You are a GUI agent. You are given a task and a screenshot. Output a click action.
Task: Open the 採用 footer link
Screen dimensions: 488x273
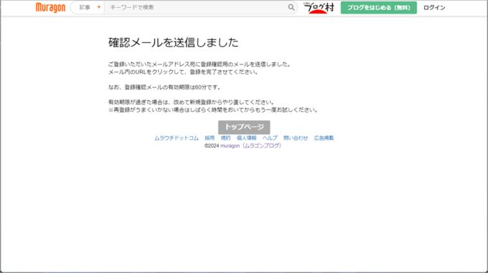click(x=210, y=138)
